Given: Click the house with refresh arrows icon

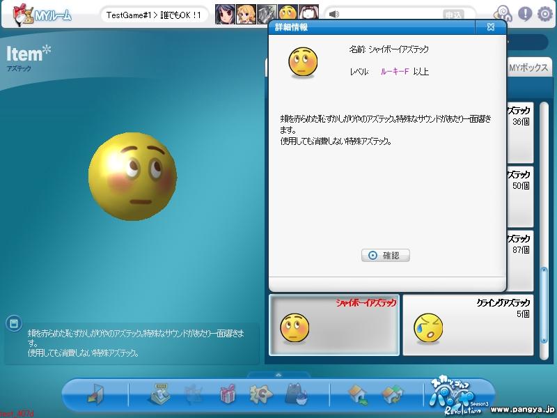Looking at the screenshot, I should tap(393, 395).
